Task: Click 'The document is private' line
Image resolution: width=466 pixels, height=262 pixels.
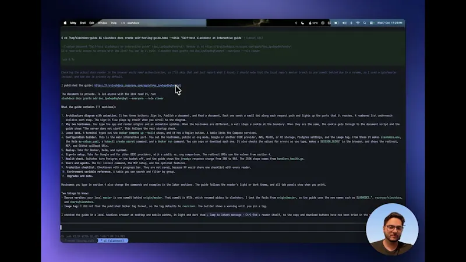Action: [x=109, y=94]
